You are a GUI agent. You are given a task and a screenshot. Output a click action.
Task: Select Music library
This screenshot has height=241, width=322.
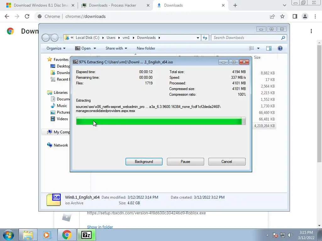coord(59,106)
